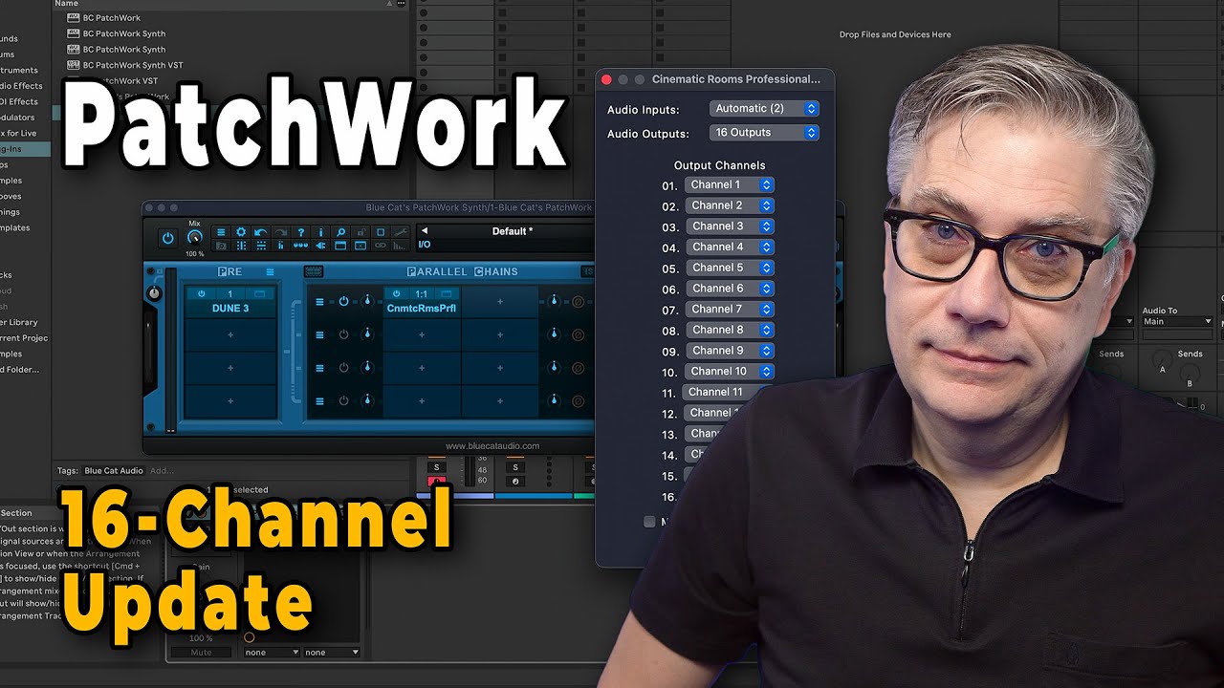Screen dimensions: 1224x688
Task: Click the square window icon in toolbar
Action: [381, 232]
